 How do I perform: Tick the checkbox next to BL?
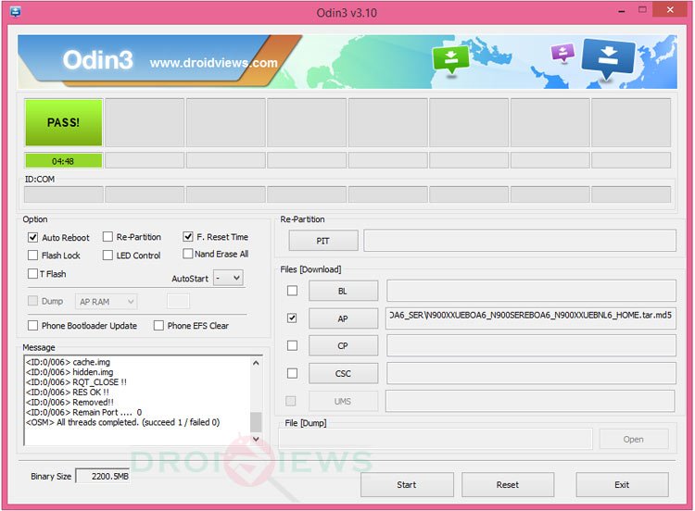click(292, 291)
